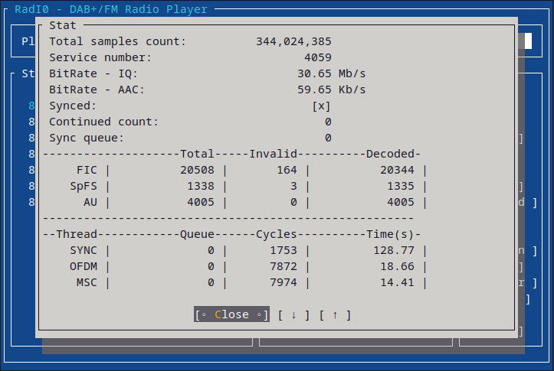This screenshot has height=371, width=554.
Task: Click the AU decoded value 4005
Action: click(401, 202)
